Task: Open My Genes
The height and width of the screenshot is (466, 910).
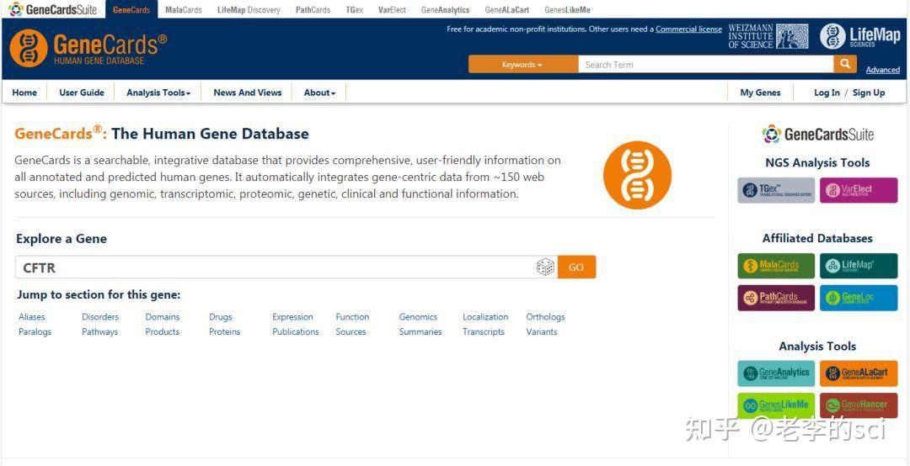Action: 760,93
